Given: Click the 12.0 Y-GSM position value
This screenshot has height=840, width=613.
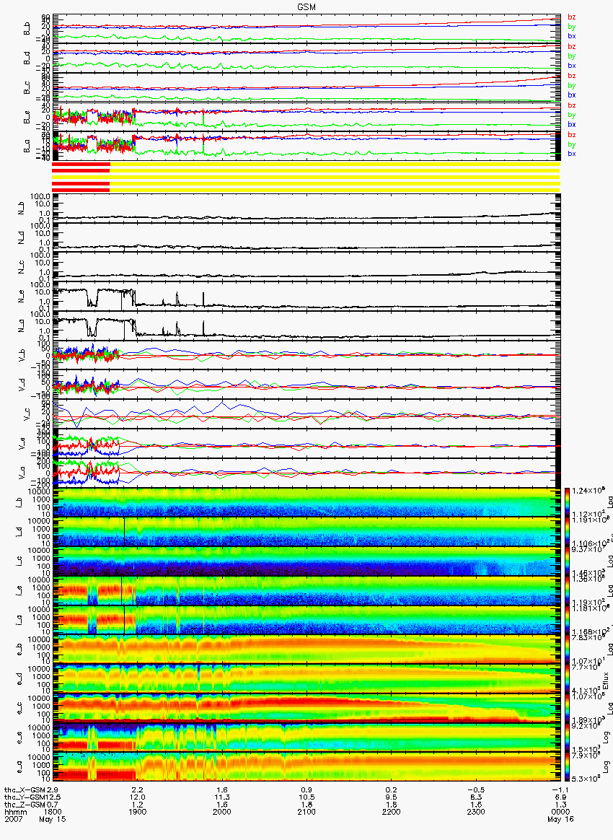Looking at the screenshot, I should coord(137,797).
